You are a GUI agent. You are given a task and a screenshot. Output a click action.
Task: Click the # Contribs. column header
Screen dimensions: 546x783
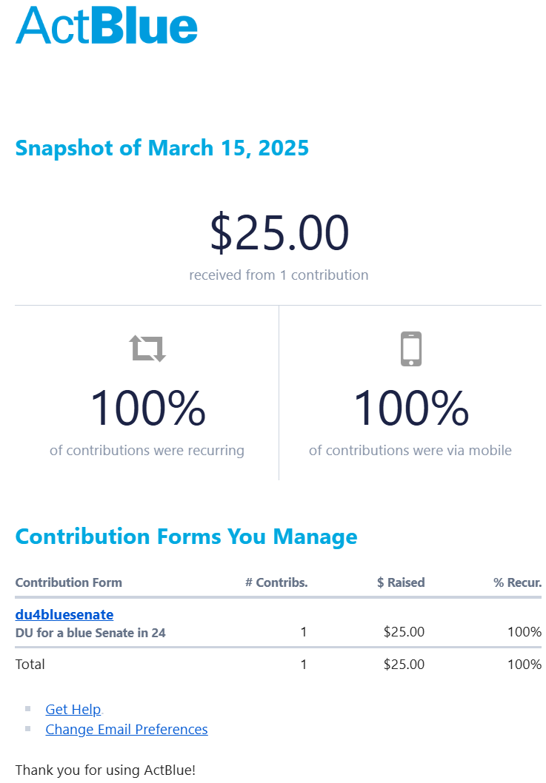[x=276, y=582]
